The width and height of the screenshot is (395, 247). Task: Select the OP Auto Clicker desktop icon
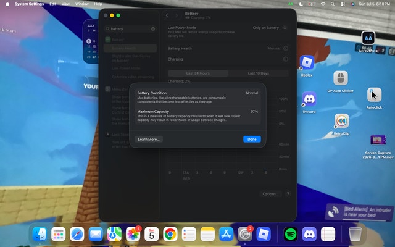(x=341, y=78)
